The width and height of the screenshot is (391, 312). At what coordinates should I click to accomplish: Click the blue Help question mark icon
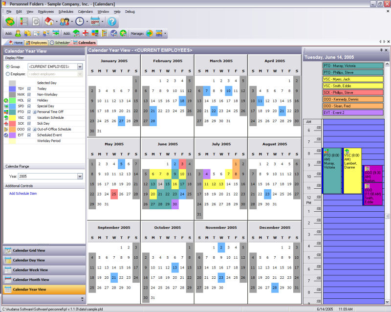[112, 22]
